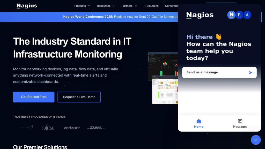
Task: Click the R agent avatar in chat
Action: (239, 15)
